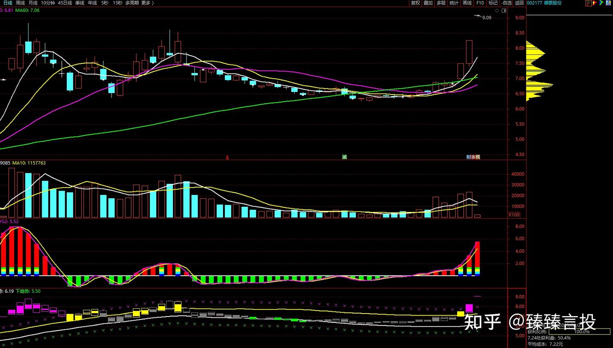Click the 榜 marker at chart bottom

coord(478,157)
